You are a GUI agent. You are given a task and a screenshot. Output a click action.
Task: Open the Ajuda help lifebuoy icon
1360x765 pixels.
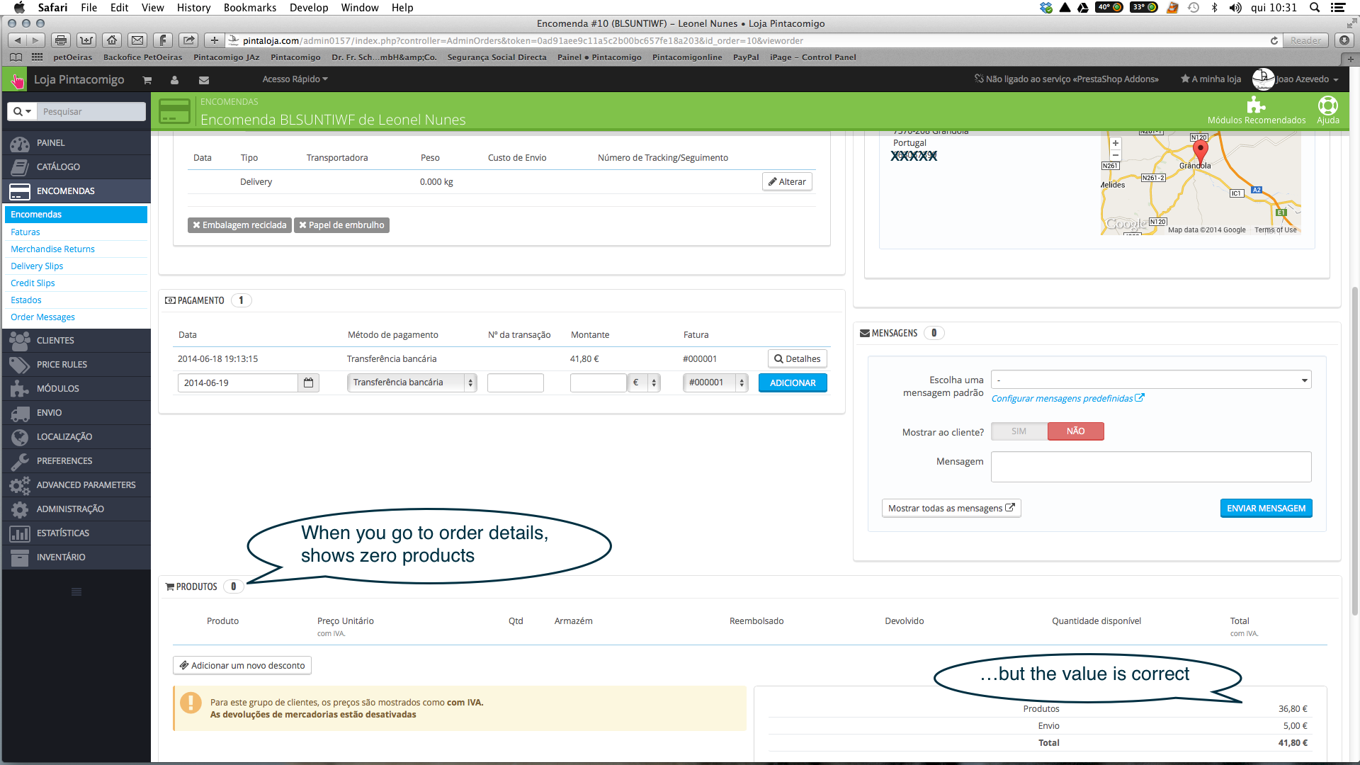coord(1327,106)
